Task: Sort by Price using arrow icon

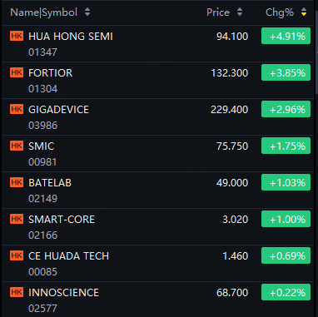Action: coord(240,12)
